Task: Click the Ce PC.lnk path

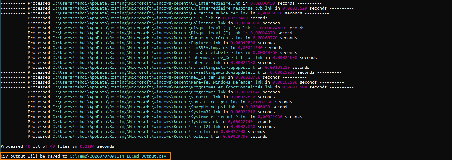Action: 133,18
